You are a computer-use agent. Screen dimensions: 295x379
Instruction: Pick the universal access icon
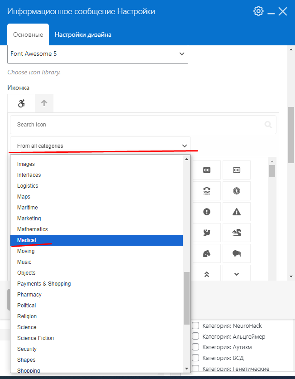point(236,191)
